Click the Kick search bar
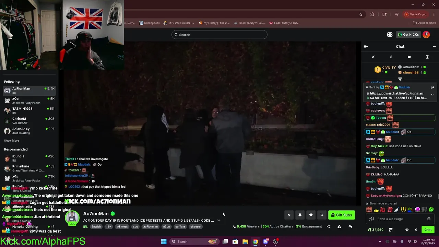This screenshot has width=439, height=247. click(219, 35)
